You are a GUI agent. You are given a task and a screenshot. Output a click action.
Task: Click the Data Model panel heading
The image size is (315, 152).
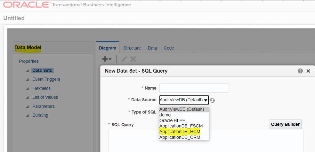point(28,47)
